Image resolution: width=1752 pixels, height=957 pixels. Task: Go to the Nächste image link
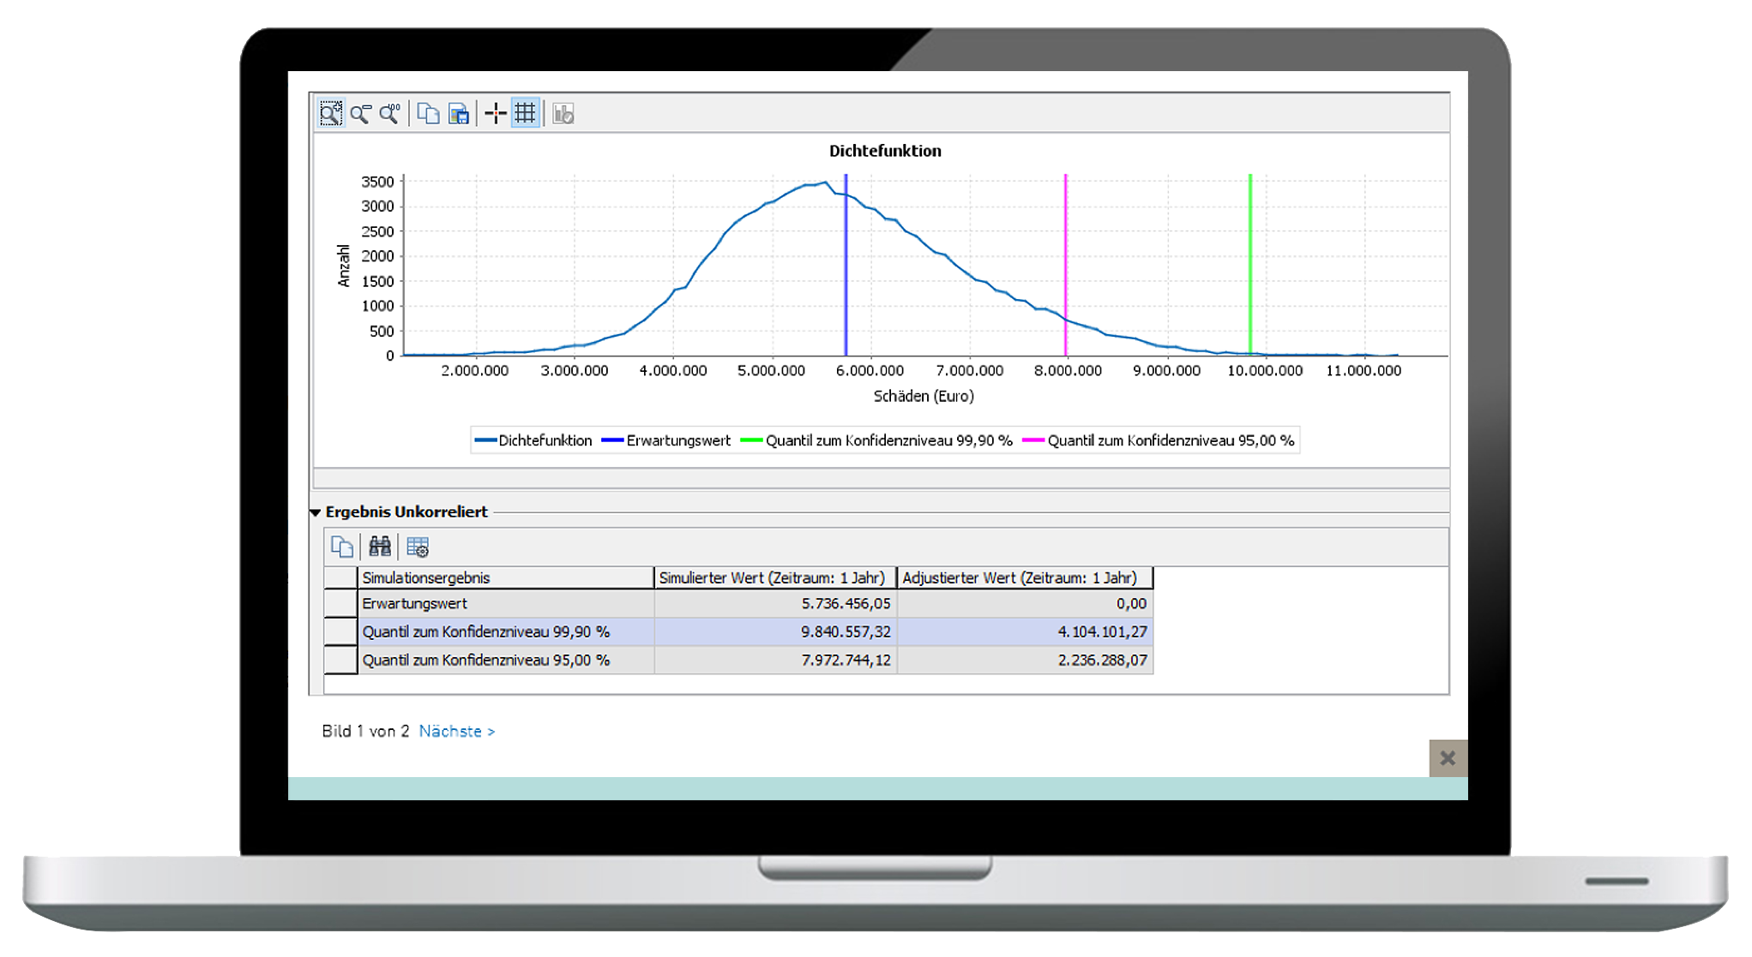pyautogui.click(x=456, y=731)
